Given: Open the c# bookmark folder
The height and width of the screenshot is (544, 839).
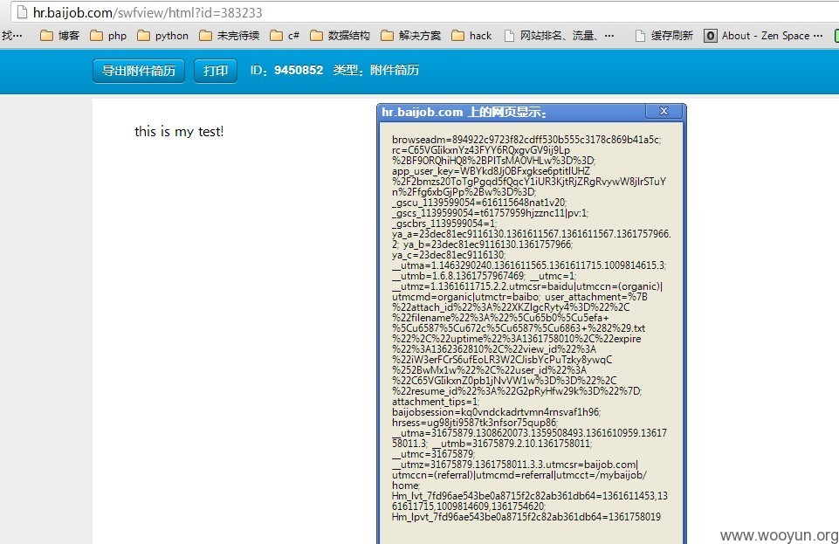Looking at the screenshot, I should click(x=285, y=36).
